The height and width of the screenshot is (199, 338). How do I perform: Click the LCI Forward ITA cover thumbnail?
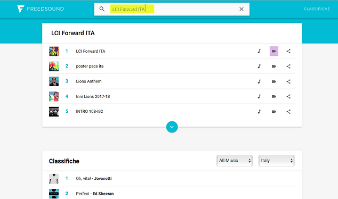pyautogui.click(x=54, y=51)
